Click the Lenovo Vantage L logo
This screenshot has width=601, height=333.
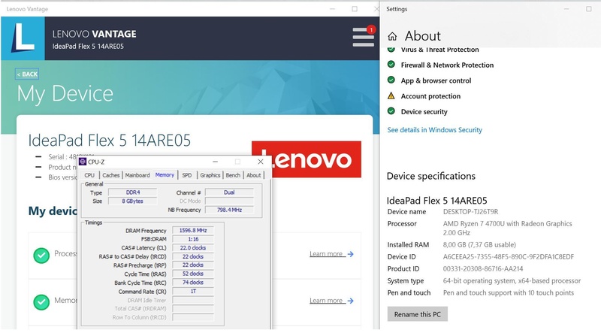click(x=23, y=38)
